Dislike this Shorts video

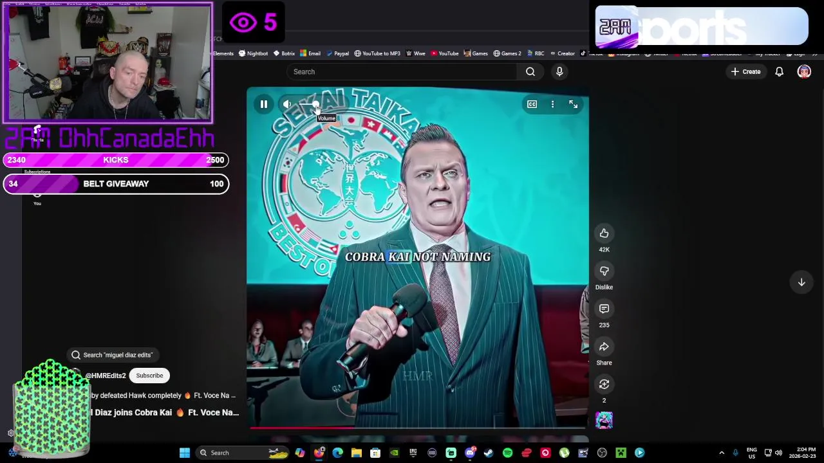tap(604, 271)
